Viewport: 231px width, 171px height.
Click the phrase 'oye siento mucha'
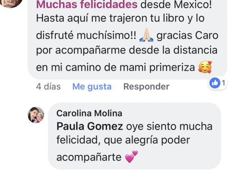169,127
